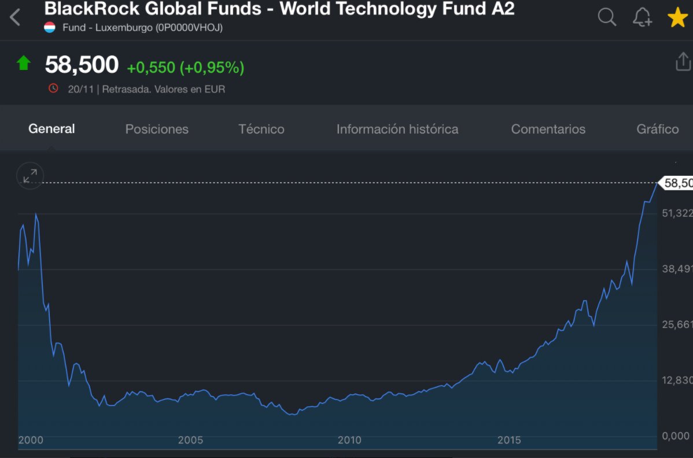Click the 0,000 price axis label
This screenshot has width=693, height=458.
pyautogui.click(x=676, y=436)
